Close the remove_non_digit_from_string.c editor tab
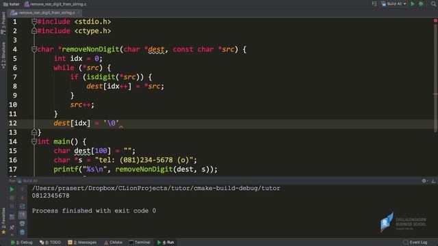 pyautogui.click(x=79, y=13)
